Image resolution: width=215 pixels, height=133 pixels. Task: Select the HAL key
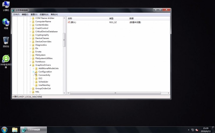coord(37,92)
